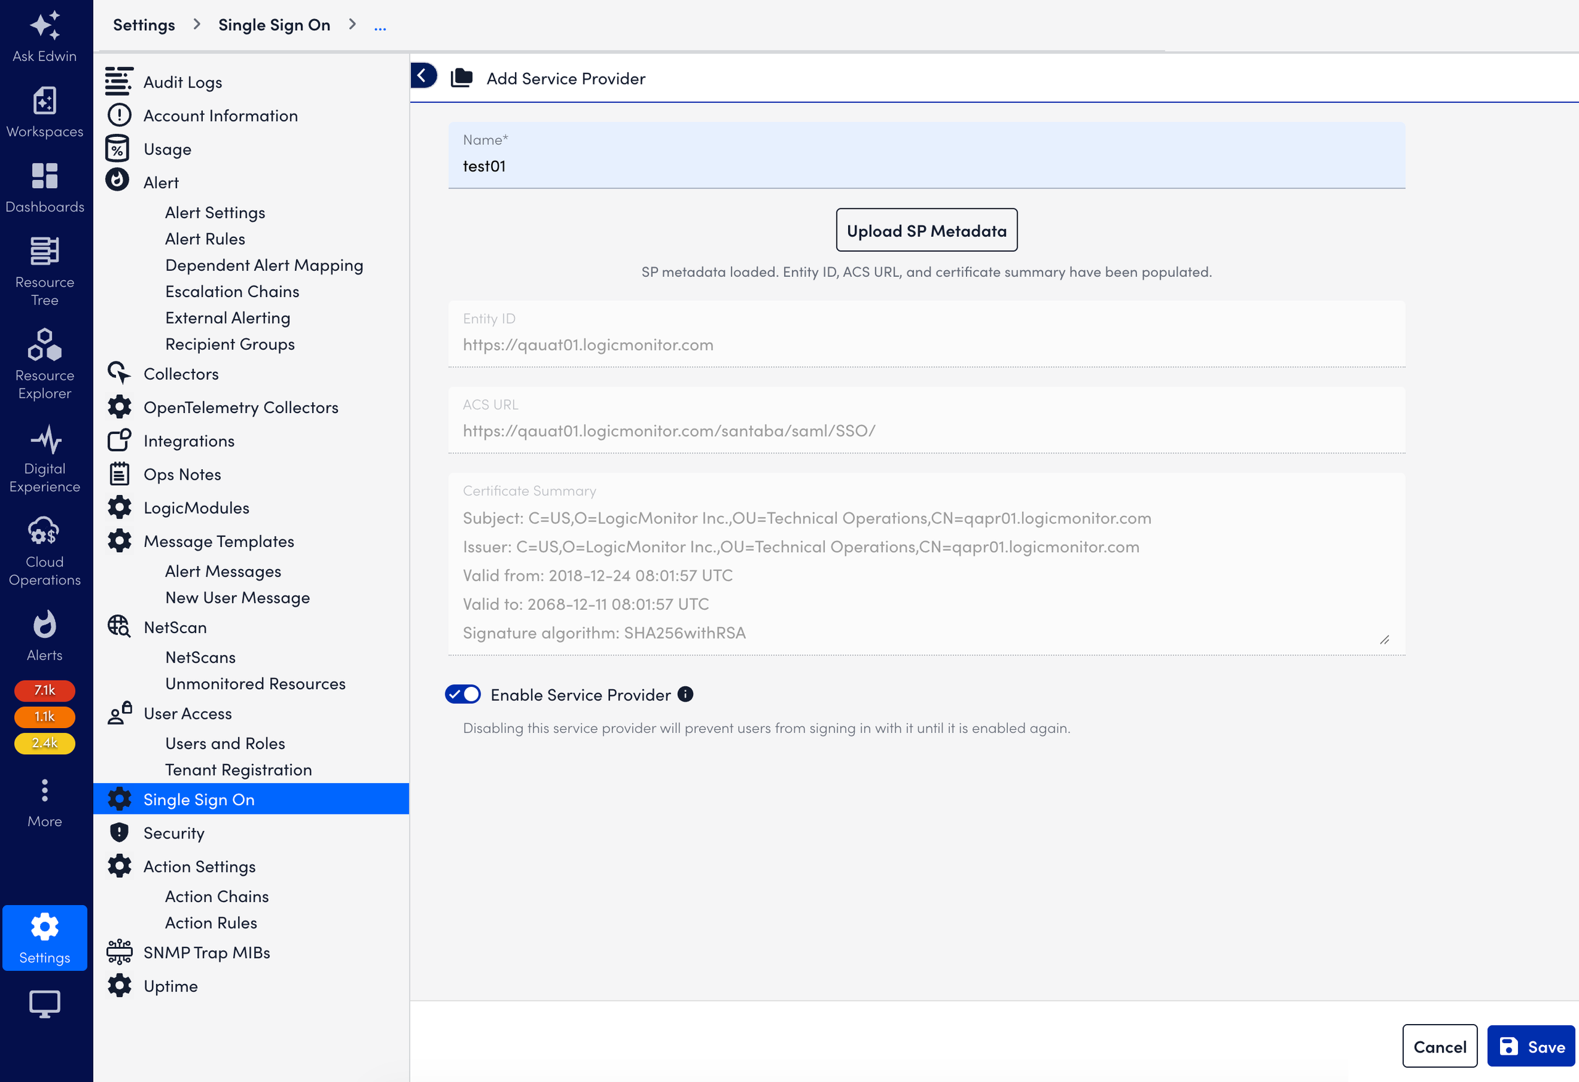This screenshot has width=1579, height=1082.
Task: Open Resource Explorer
Action: click(x=45, y=365)
